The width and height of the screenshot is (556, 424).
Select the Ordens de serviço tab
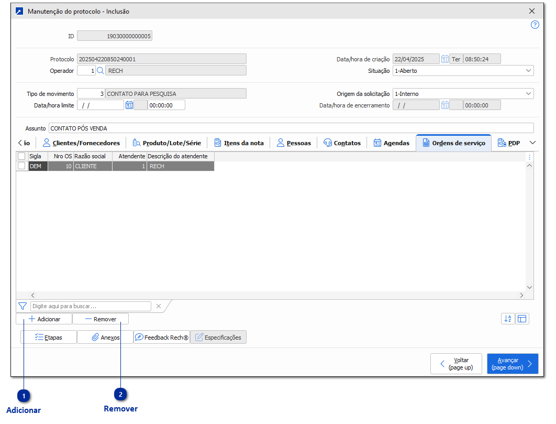coord(454,143)
